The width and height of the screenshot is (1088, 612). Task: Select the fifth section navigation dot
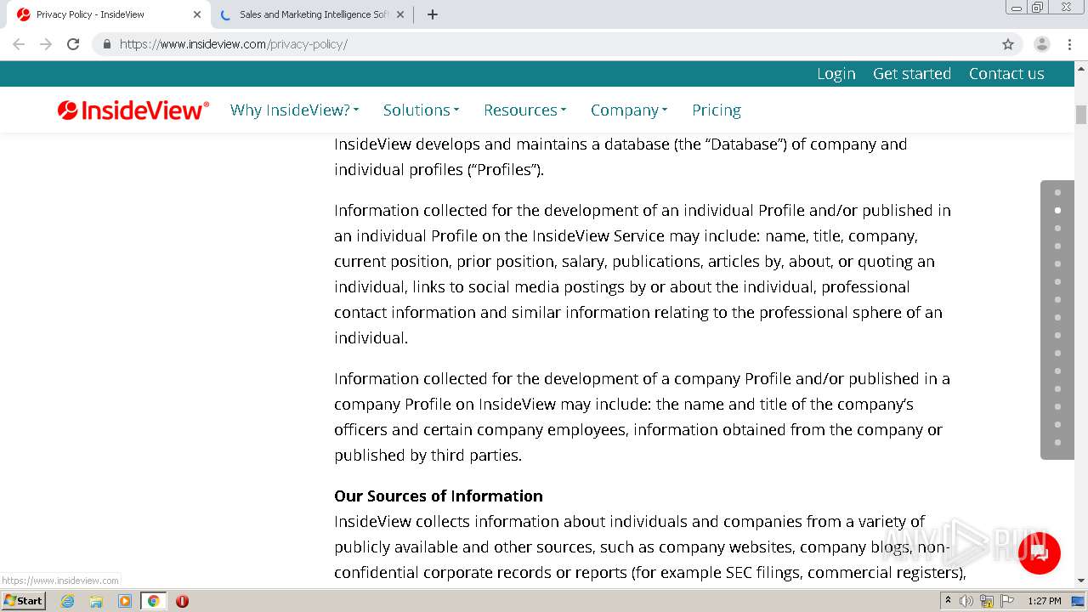[x=1057, y=263]
